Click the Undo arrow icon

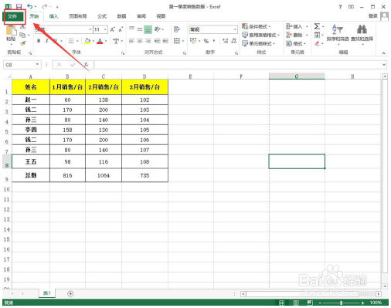point(30,7)
